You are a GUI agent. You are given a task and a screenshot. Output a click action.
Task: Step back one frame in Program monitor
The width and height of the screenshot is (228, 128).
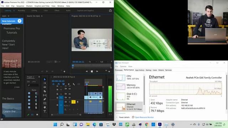(x=87, y=71)
